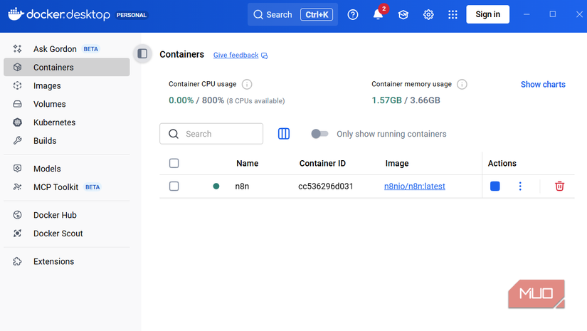Click the Ctrl+K shortcut badge

click(317, 15)
